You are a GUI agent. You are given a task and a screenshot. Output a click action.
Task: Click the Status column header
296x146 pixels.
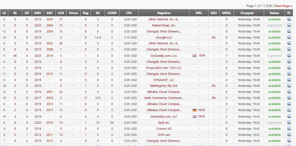click(274, 13)
